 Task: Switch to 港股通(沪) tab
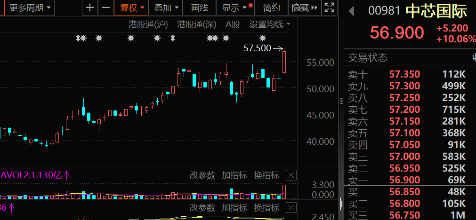tap(148, 24)
